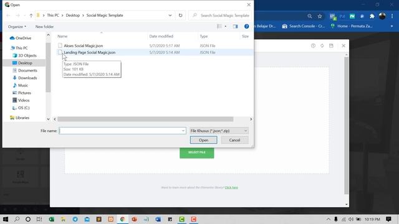This screenshot has height=224, width=399.
Task: Click the green SELECT FILE button
Action: pos(197,152)
